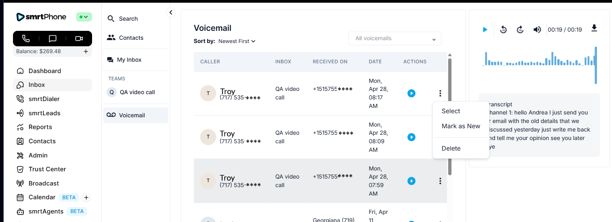Add funds with the balance plus icon
This screenshot has width=612, height=222.
(86, 52)
